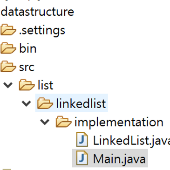Collapse the list folder chevron
Image resolution: width=170 pixels, height=170 pixels.
pos(8,85)
